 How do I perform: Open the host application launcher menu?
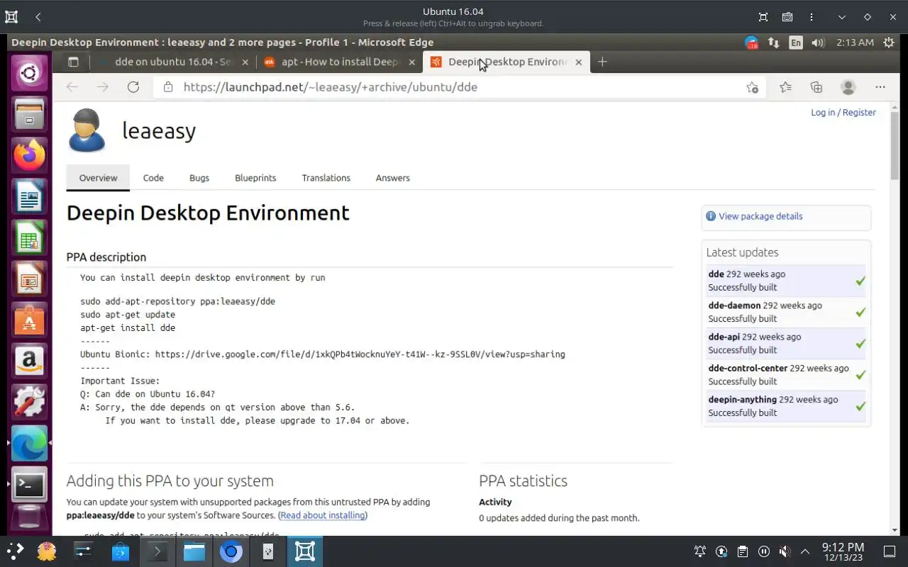point(15,551)
